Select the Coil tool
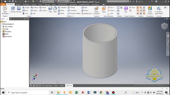Viewport: 170px width, 95px height. tap(25, 13)
